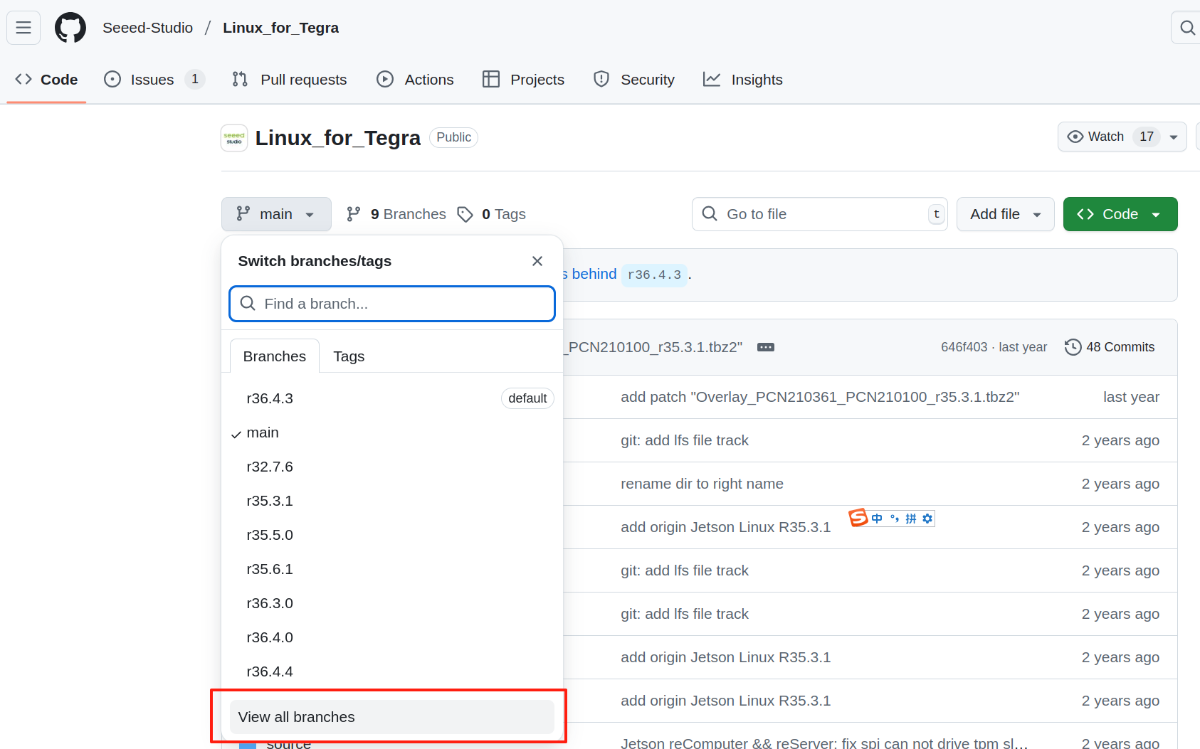
Task: Click the Sogou IME punctuation toggle icon
Action: [x=895, y=519]
